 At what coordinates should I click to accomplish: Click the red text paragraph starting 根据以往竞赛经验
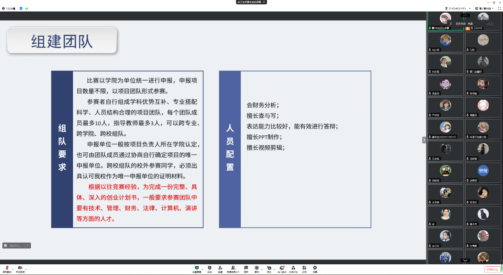137,203
